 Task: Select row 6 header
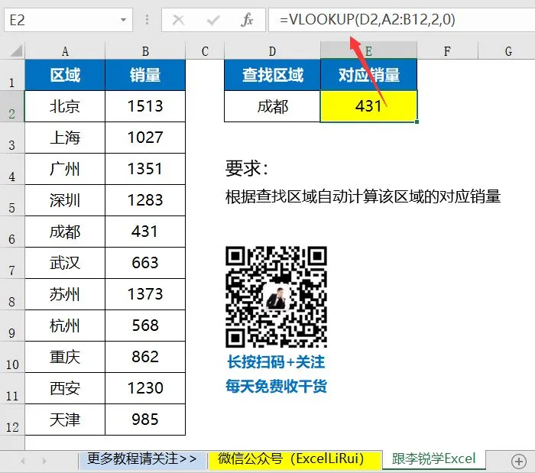click(12, 232)
